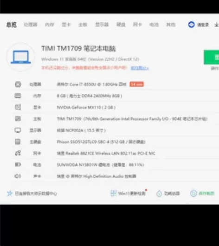This screenshot has width=219, height=246.
Task: Switch to the 处理器 tab
Action: coord(31,25)
